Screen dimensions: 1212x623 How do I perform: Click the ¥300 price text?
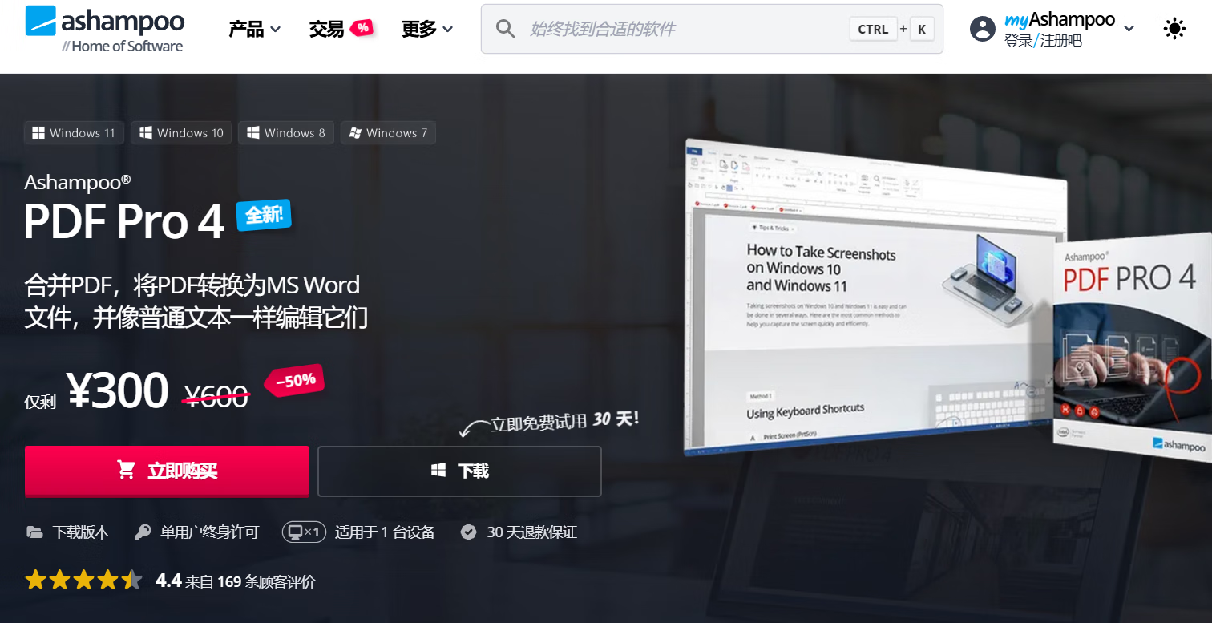tap(118, 390)
